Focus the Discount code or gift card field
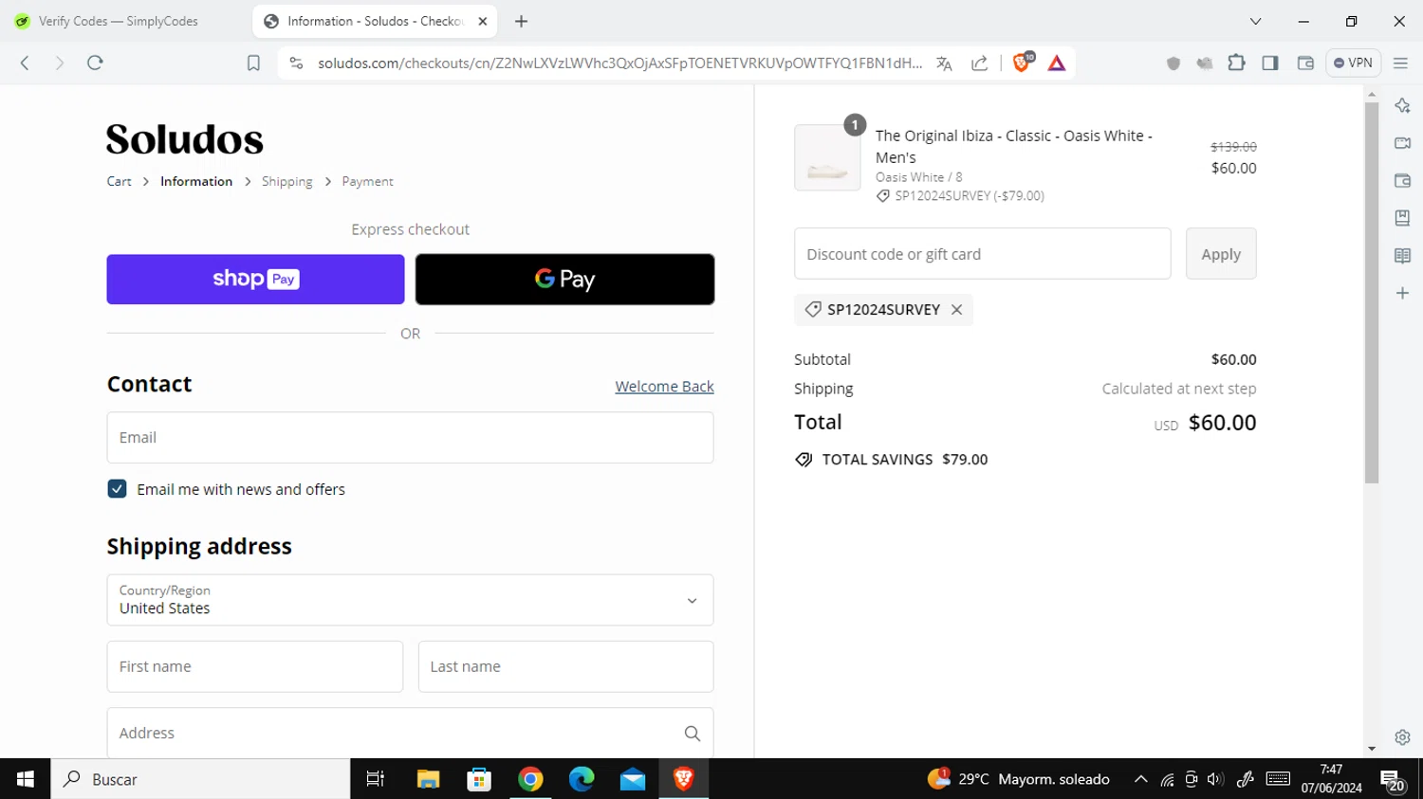 (982, 254)
